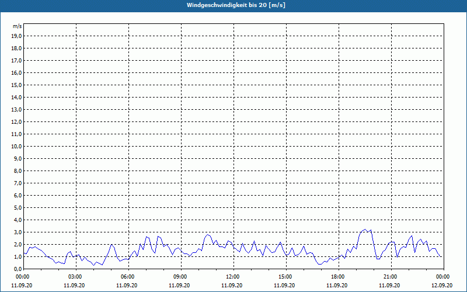Pick the 11.09.20 date under 18:00
The image size is (467, 292).
click(337, 286)
